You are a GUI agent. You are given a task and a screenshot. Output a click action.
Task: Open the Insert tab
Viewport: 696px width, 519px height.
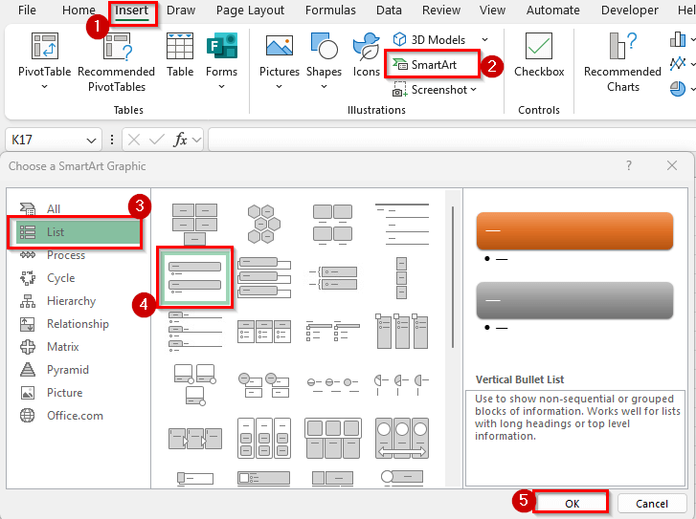click(x=131, y=11)
